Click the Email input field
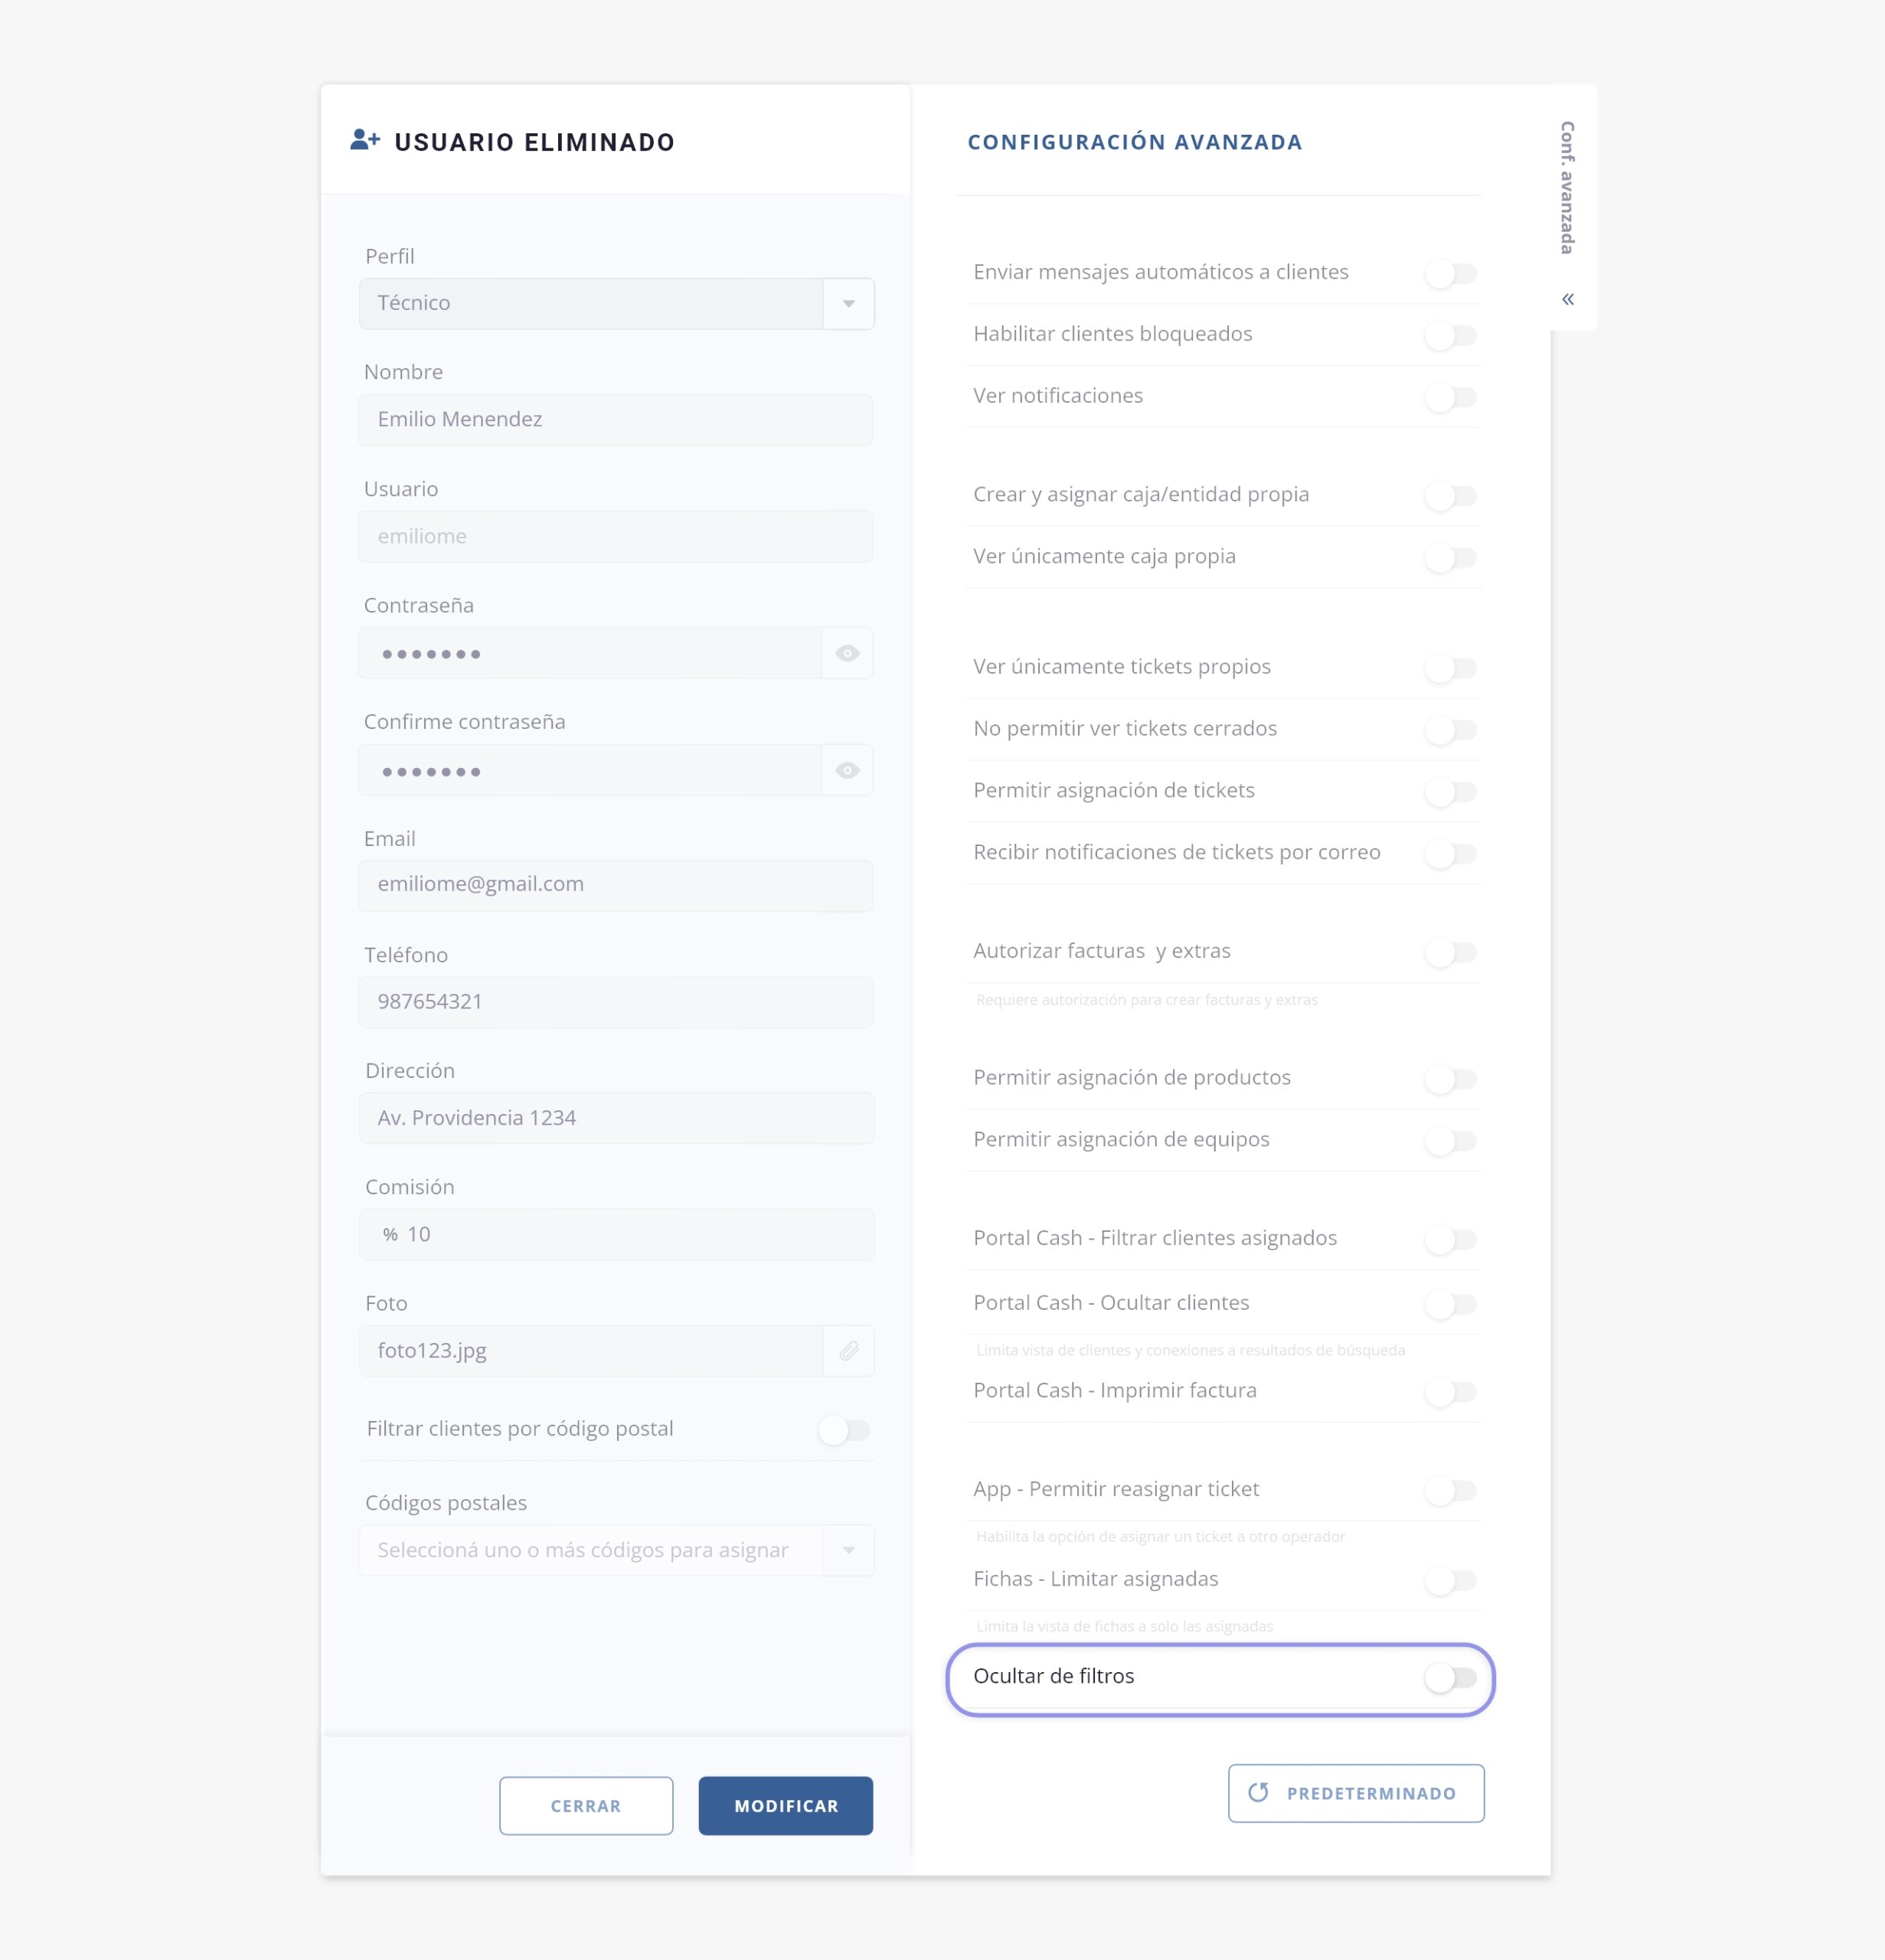The width and height of the screenshot is (1885, 1960). tap(615, 885)
